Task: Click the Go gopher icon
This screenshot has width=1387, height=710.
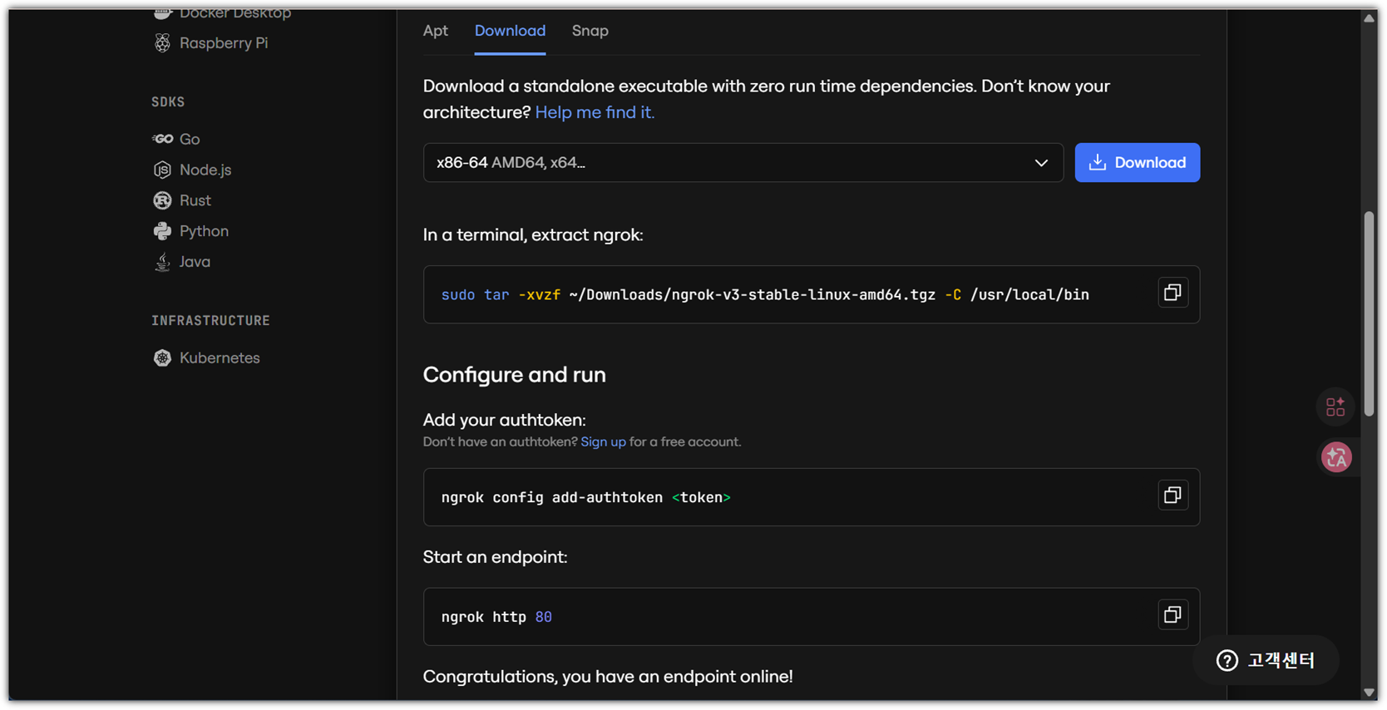Action: coord(162,139)
